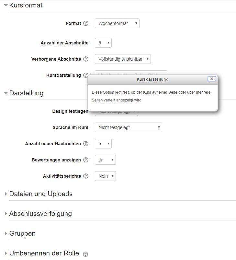Open help for Umbenennen der Rolle
Screen dimensions: 236x260
click(85, 254)
